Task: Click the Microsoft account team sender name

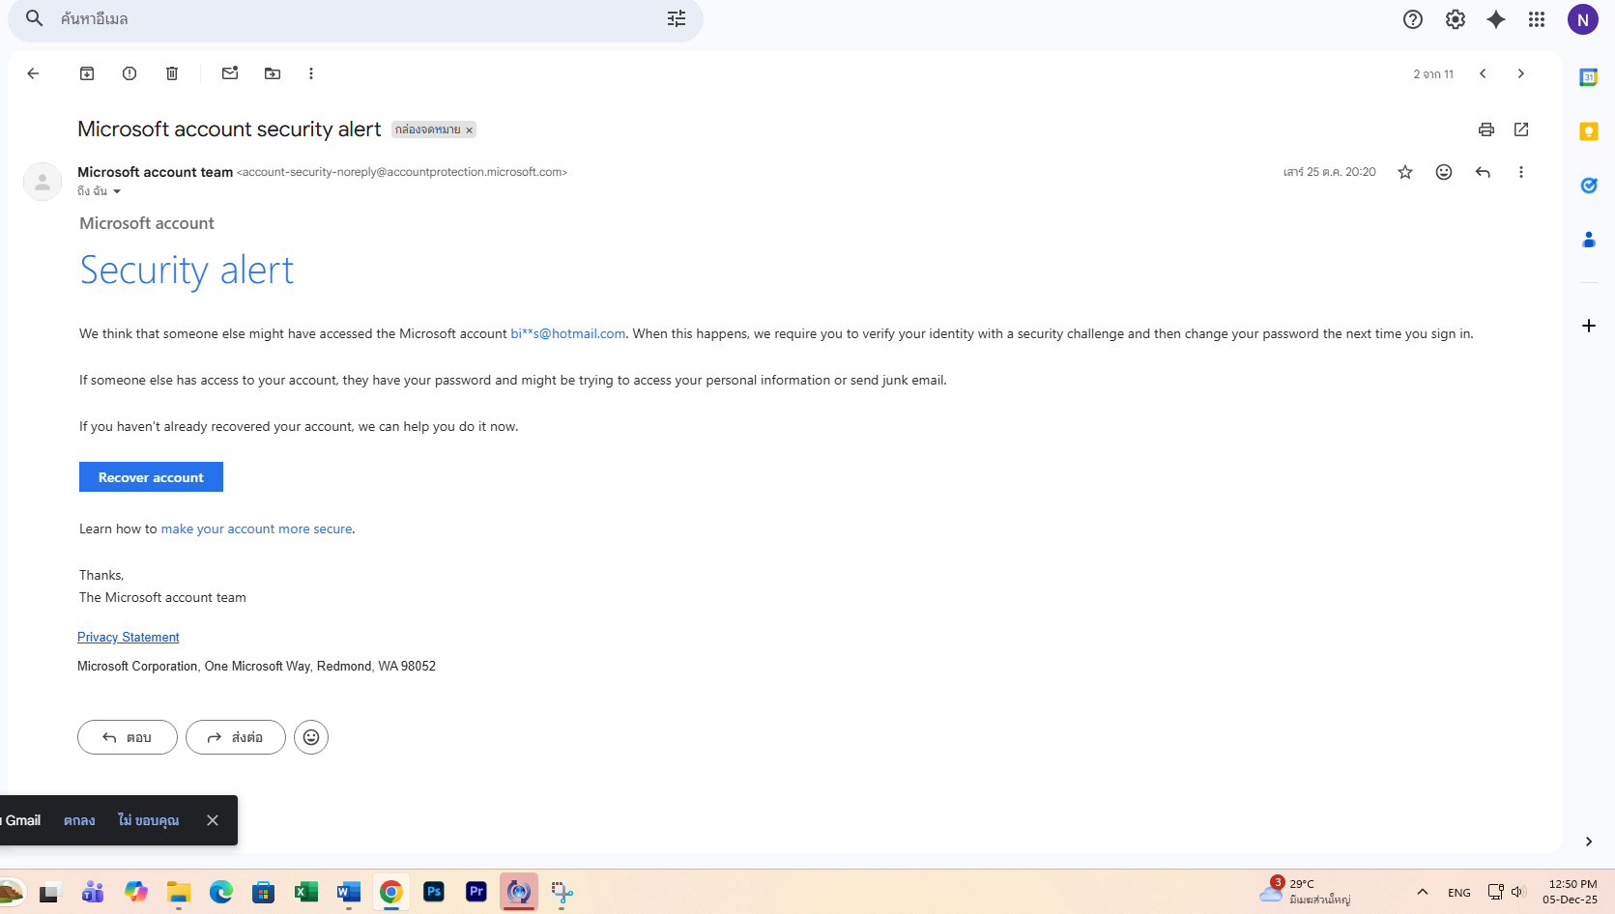Action: [155, 172]
